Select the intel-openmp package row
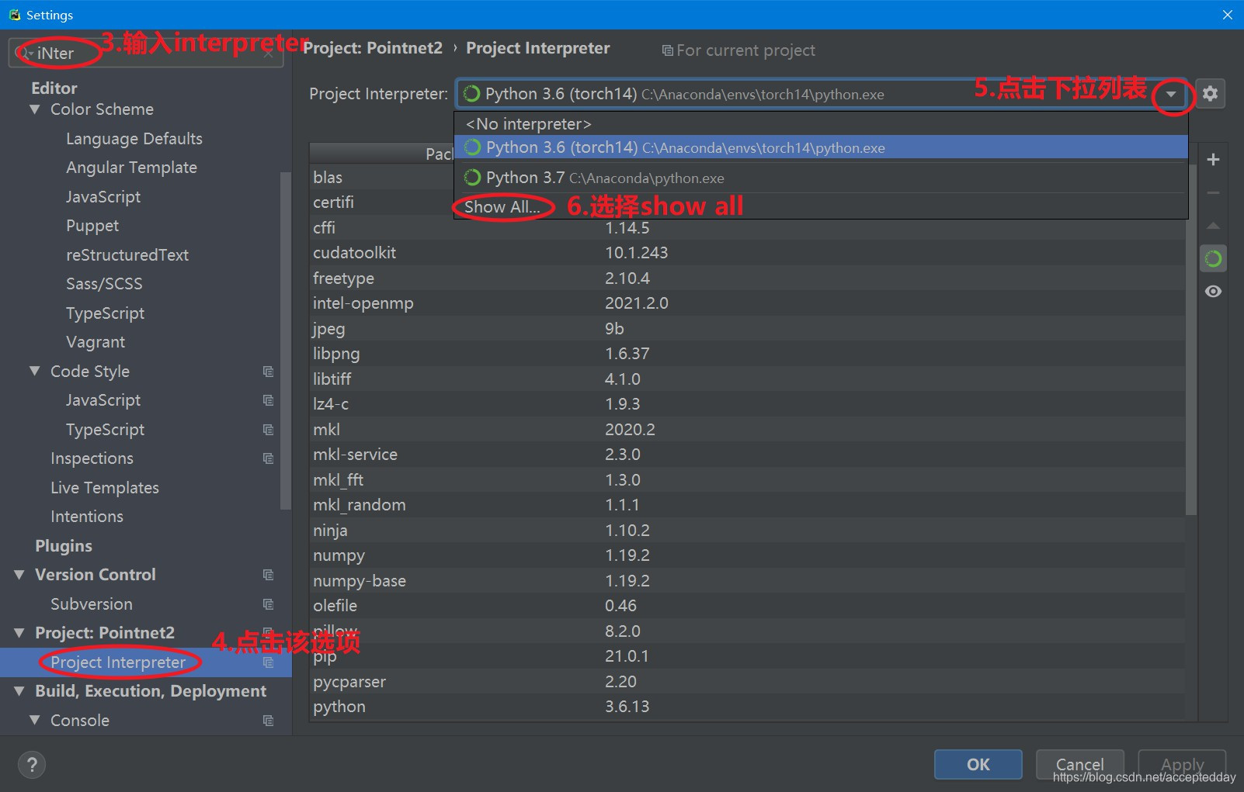The height and width of the screenshot is (792, 1244). click(747, 303)
